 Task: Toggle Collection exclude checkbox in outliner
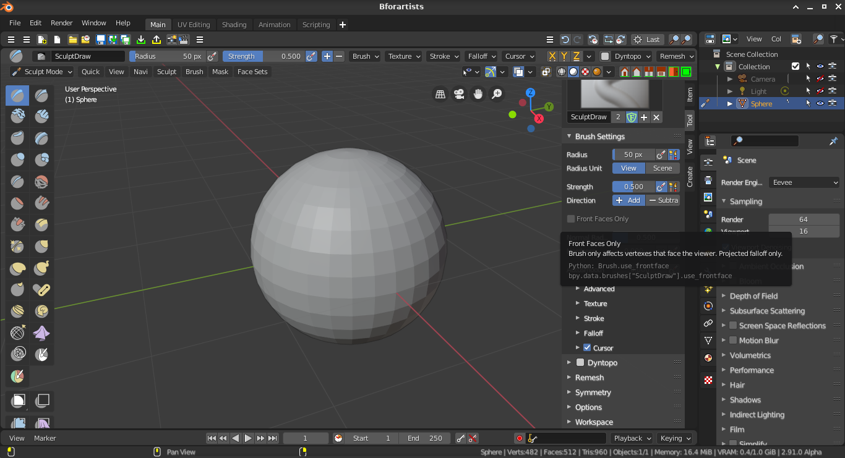796,66
